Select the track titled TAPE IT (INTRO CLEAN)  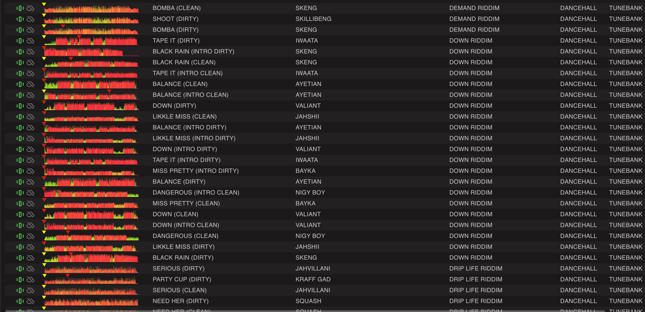(x=187, y=73)
